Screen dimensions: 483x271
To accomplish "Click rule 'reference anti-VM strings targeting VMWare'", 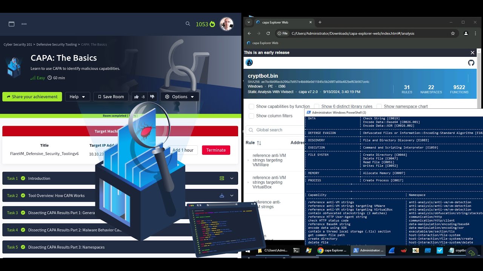I will [x=269, y=160].
